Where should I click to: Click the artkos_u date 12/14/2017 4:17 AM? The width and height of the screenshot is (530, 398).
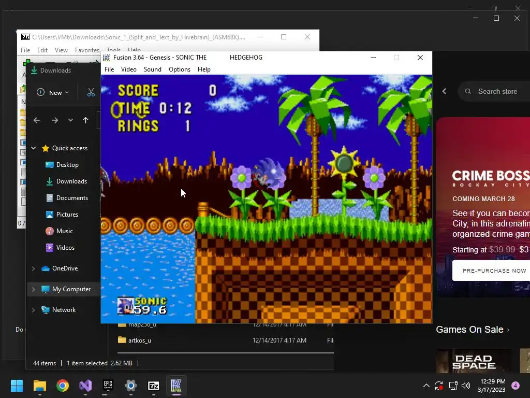coord(279,340)
